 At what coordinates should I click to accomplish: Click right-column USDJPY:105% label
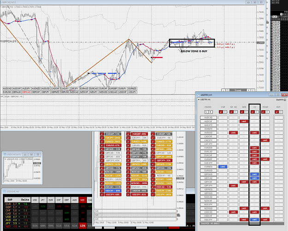164,195
